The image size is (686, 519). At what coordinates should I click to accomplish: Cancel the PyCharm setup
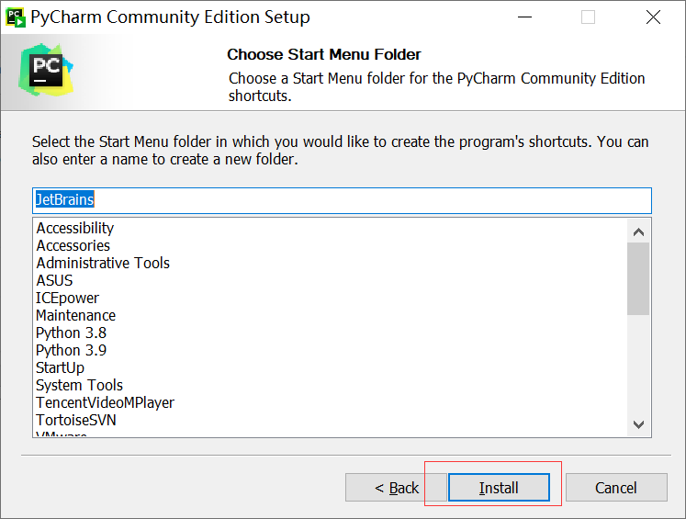click(616, 487)
